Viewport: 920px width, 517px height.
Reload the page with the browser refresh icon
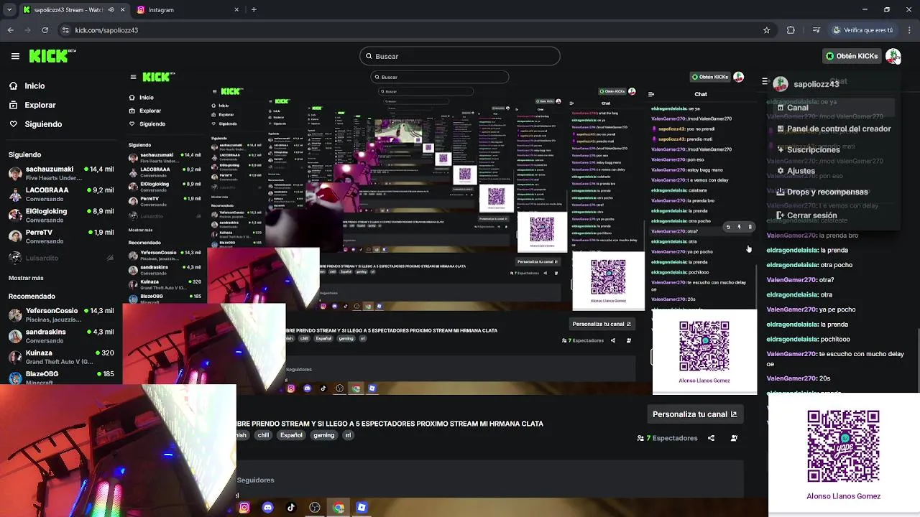45,30
